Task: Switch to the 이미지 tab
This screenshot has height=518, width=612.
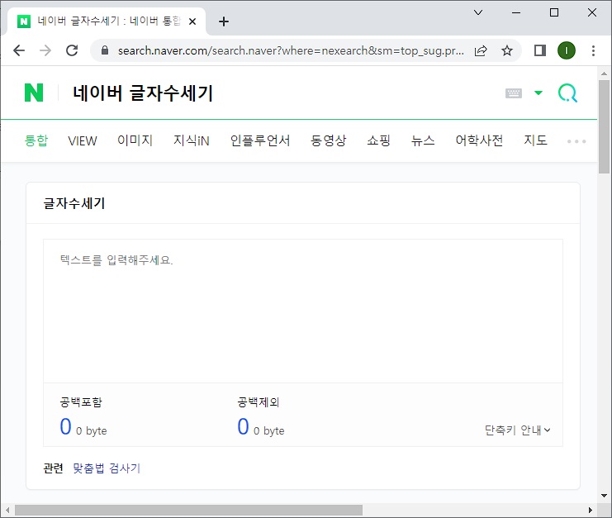Action: tap(135, 140)
